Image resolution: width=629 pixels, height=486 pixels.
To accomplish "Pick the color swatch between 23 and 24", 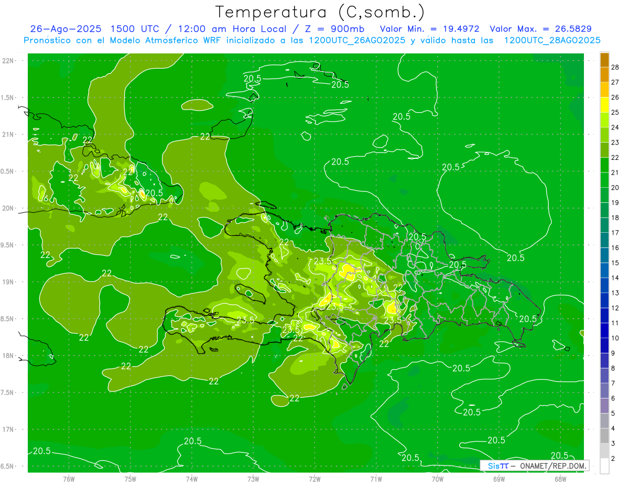I will pos(604,135).
